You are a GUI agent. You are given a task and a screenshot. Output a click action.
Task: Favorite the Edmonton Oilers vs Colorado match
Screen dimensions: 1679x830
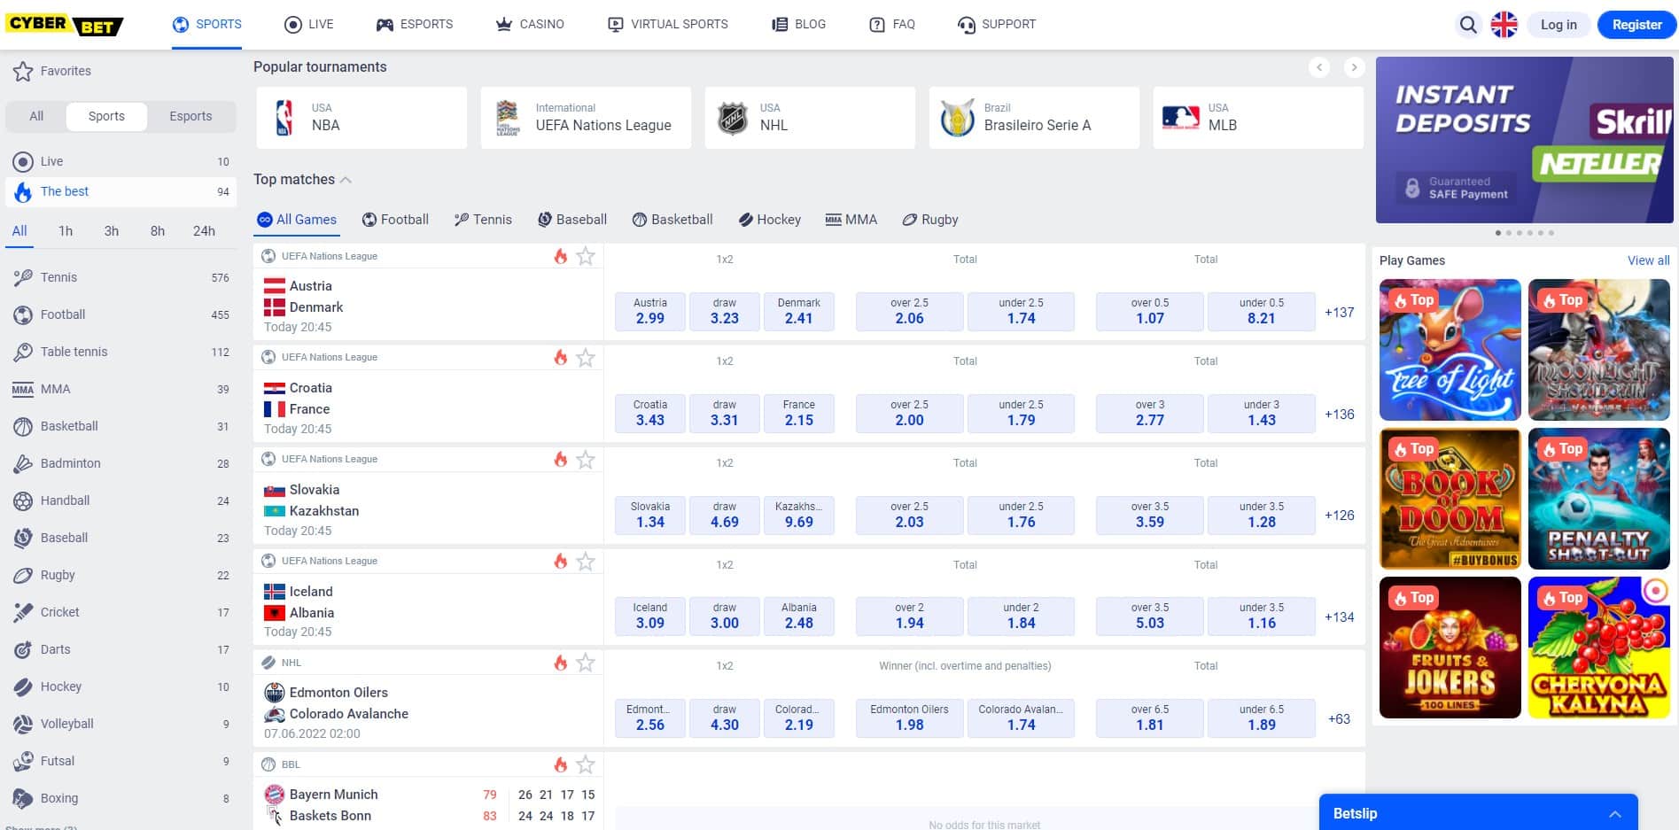click(x=586, y=663)
